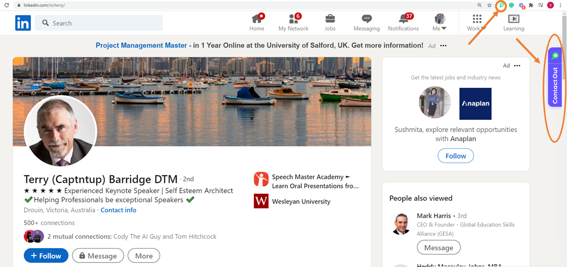567x267 pixels.
Task: Go to LinkedIn Home
Action: 257,22
